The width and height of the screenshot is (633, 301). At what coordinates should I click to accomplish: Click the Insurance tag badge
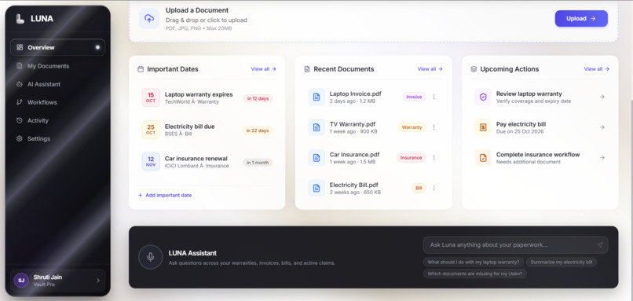411,157
